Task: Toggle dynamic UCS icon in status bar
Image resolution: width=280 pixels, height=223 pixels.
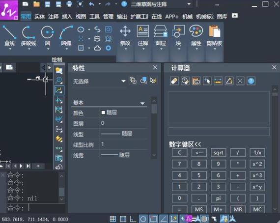Action: [x=173, y=219]
